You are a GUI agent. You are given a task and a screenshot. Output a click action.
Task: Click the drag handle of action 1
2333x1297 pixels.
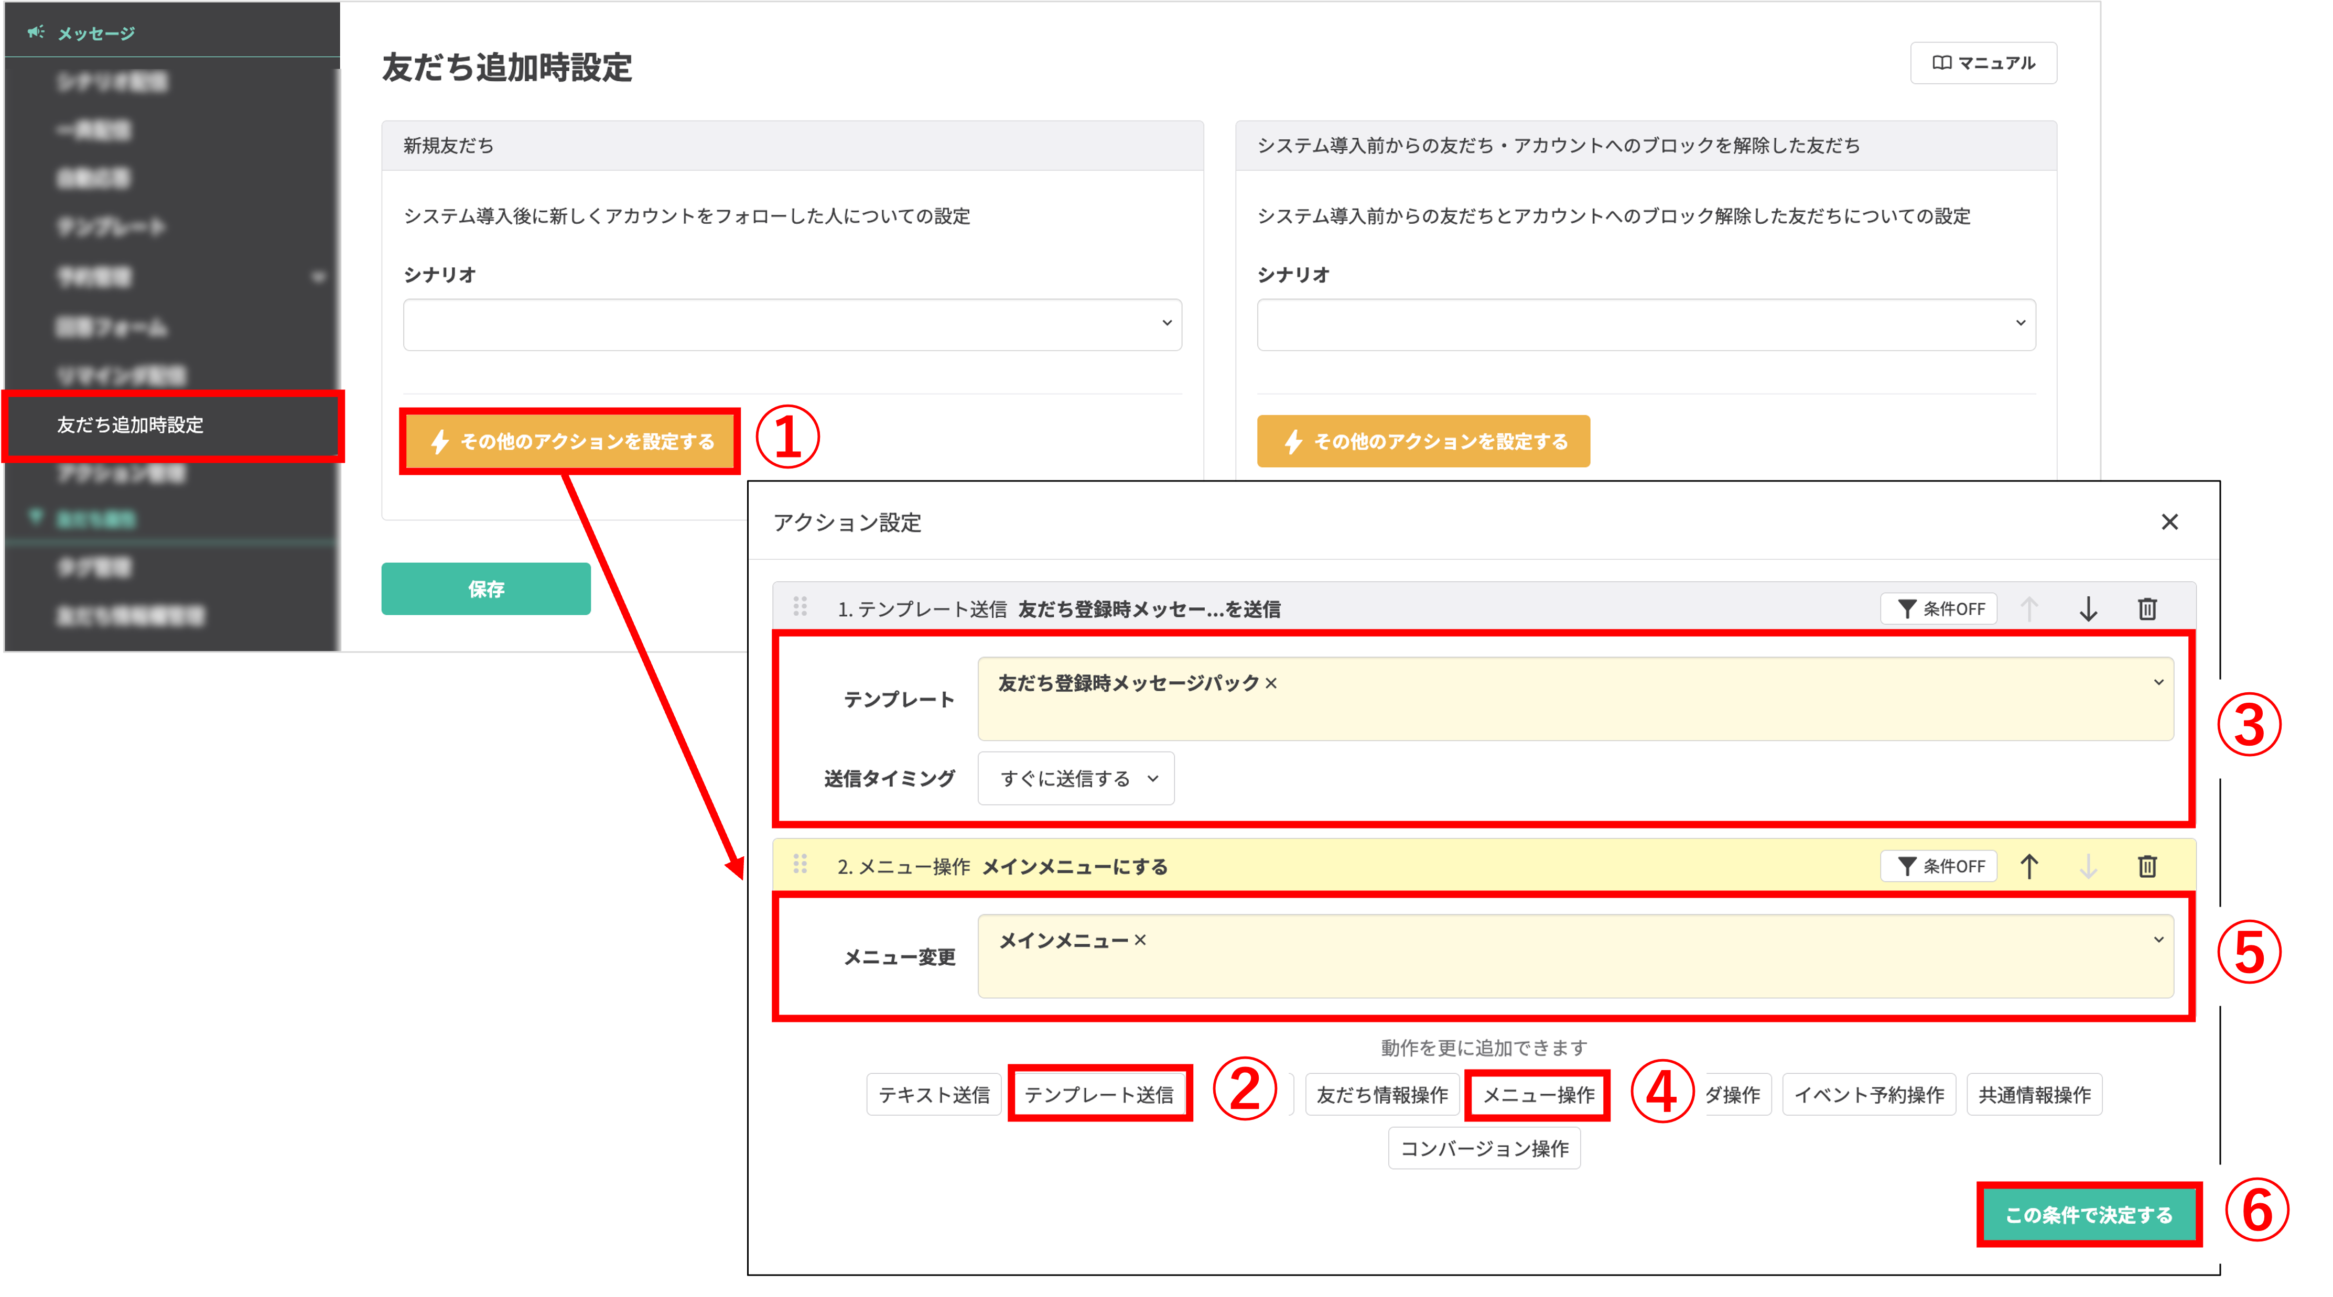pyautogui.click(x=801, y=608)
